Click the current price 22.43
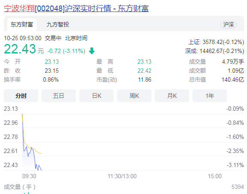247x194 pixels. [20, 49]
